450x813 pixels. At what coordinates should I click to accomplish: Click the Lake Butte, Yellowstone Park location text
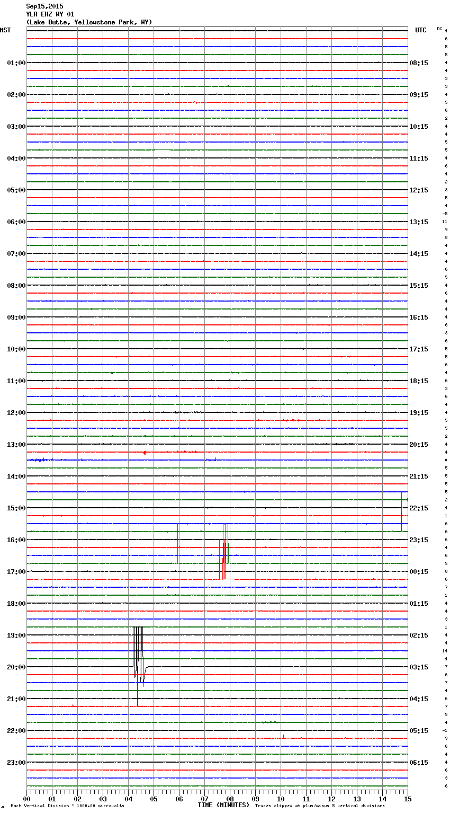pyautogui.click(x=89, y=22)
